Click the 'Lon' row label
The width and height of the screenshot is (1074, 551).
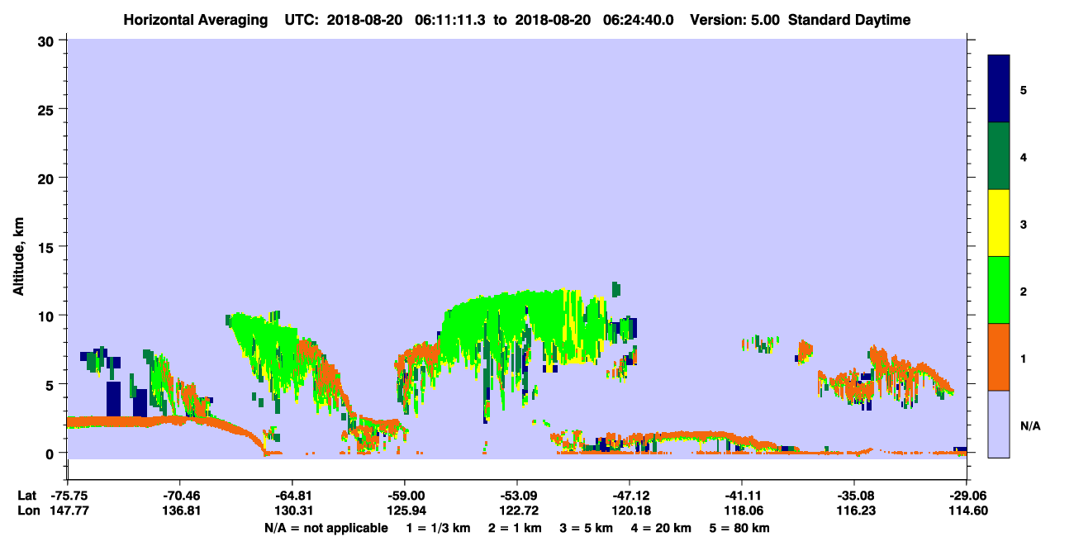point(28,511)
